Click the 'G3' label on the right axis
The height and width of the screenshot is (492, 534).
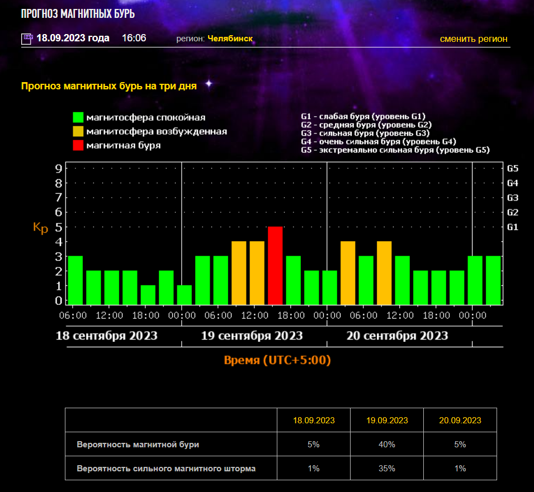coord(513,198)
